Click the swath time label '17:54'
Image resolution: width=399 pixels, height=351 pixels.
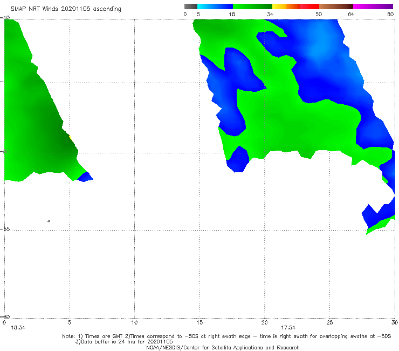tap(288, 328)
